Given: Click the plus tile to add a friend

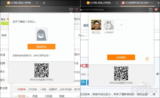Looking at the screenshot, I should coord(121,25).
